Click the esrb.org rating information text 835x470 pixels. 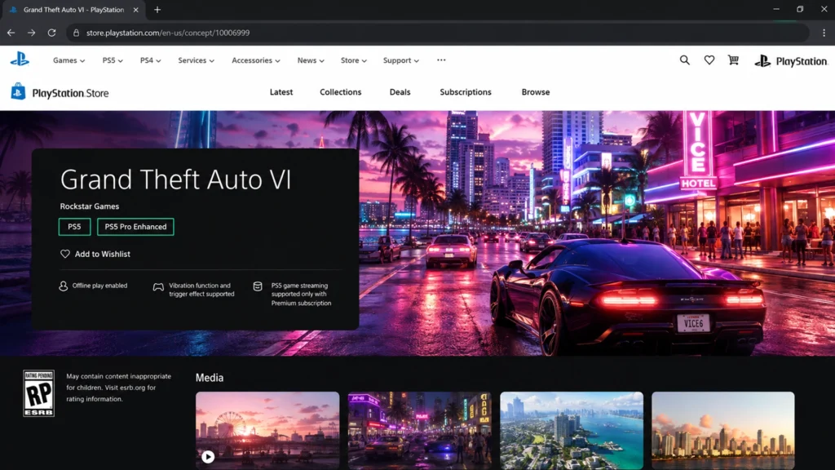click(119, 388)
